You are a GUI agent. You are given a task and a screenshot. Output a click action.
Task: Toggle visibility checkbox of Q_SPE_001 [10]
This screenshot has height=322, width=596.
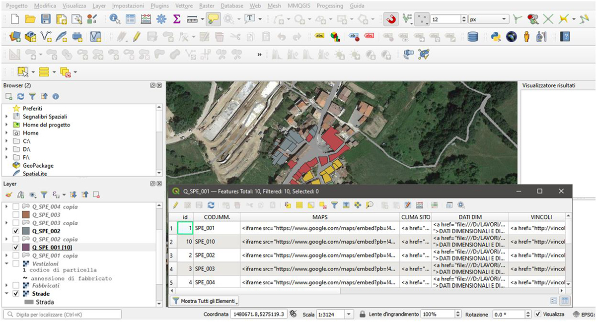coord(16,247)
